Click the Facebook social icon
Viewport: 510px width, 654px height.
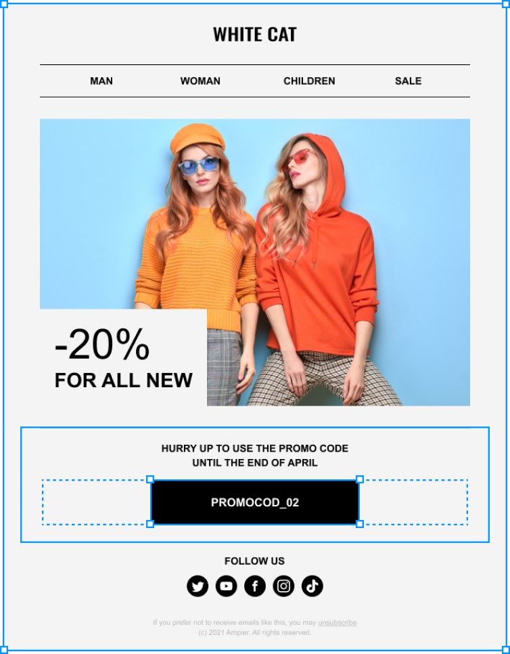point(255,586)
